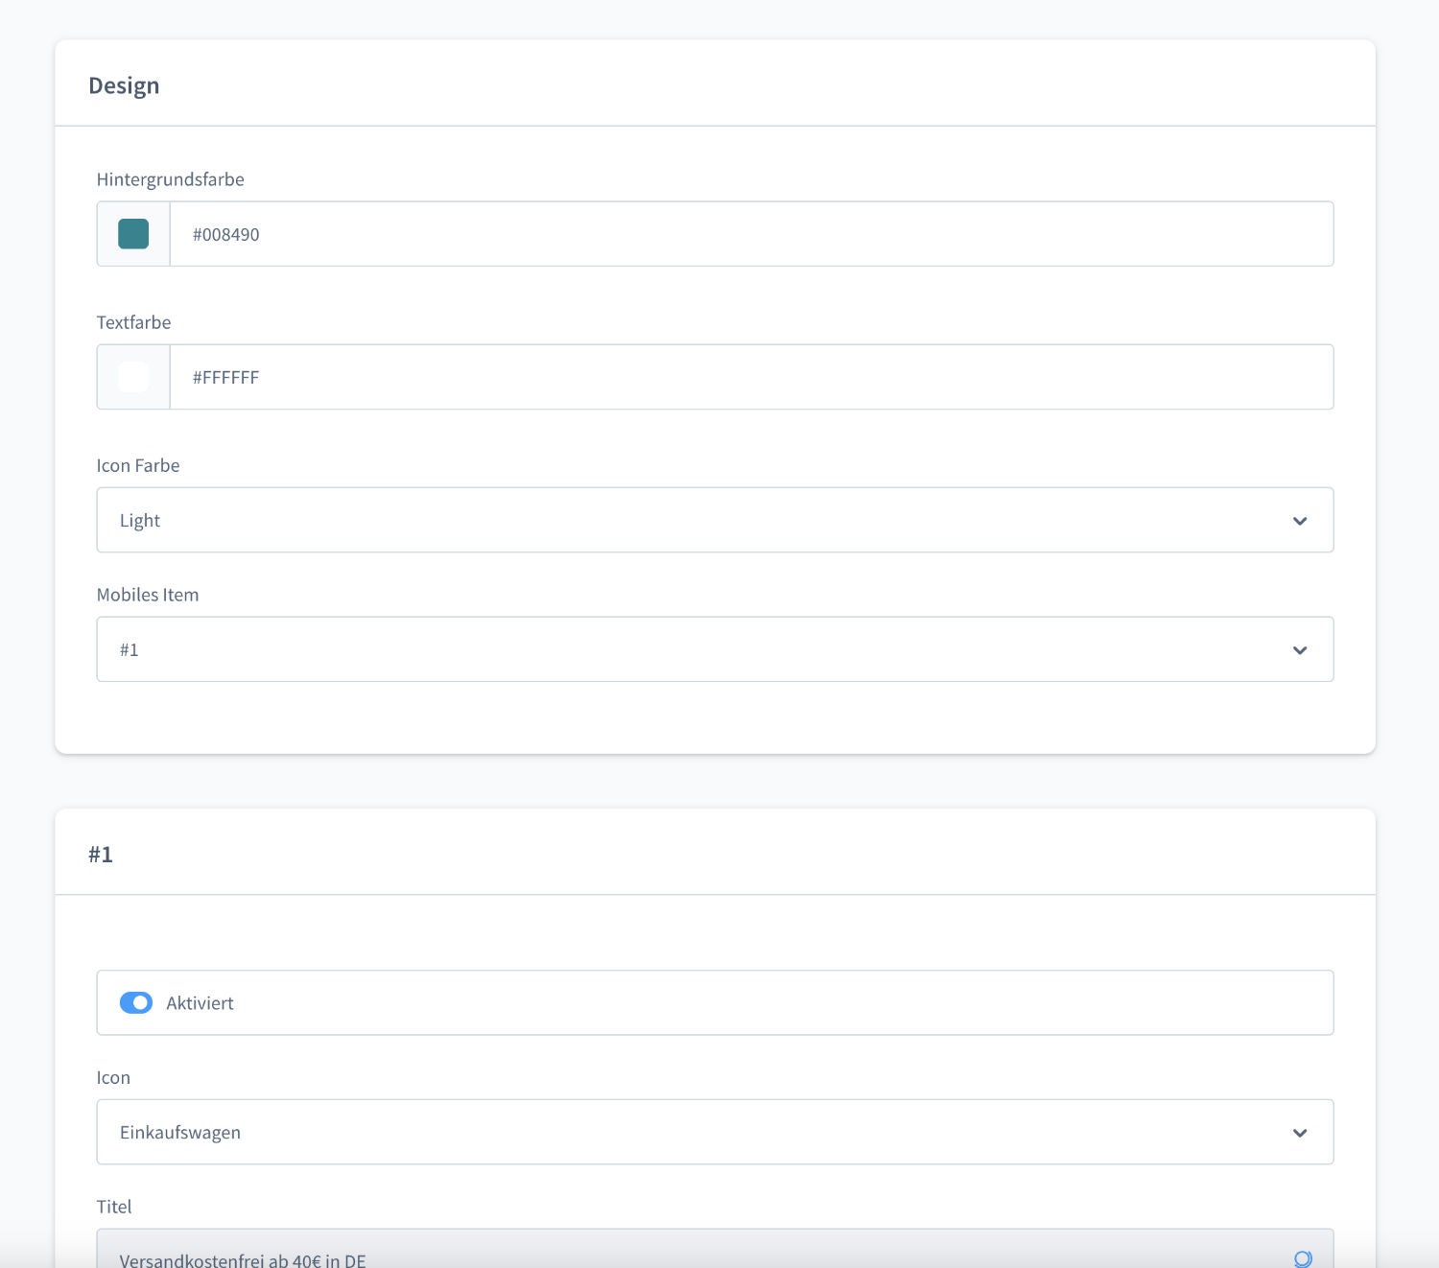1439x1268 pixels.
Task: Click the Titel field with Versandkostenfrei text
Action: (x=715, y=1249)
